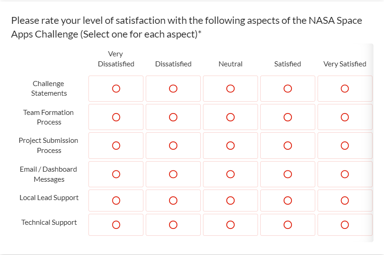Select Neutral for Local Lead Support
Screen dimensions: 384x255
(230, 201)
